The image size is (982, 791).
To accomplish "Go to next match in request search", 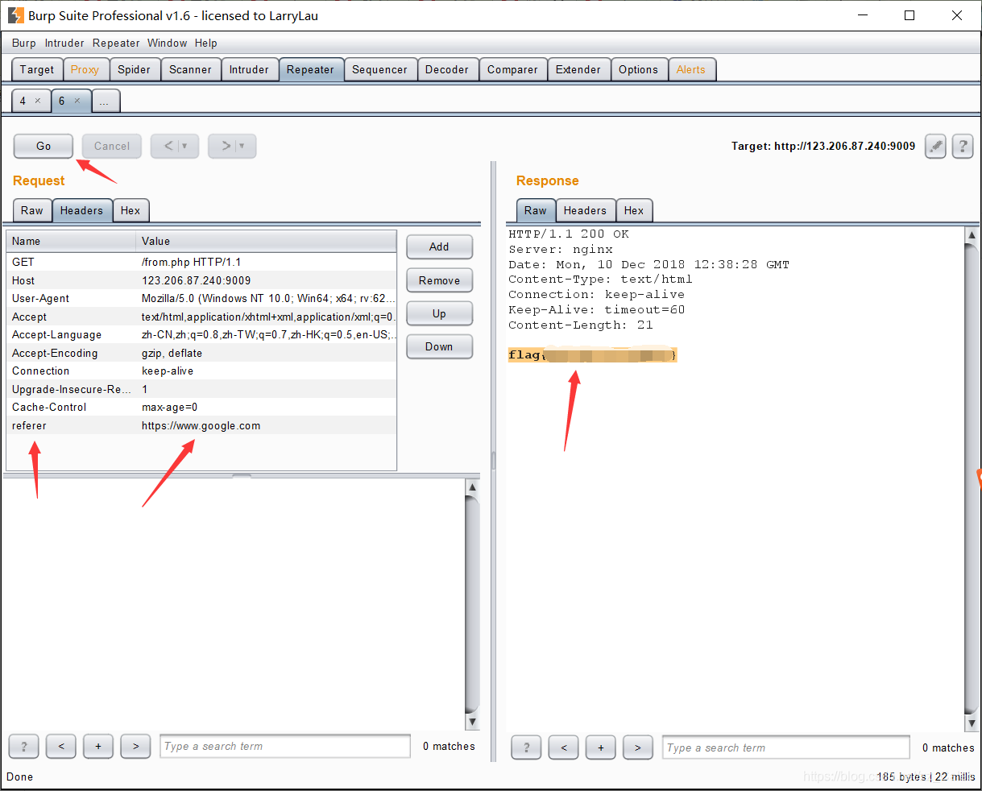I will pos(135,747).
